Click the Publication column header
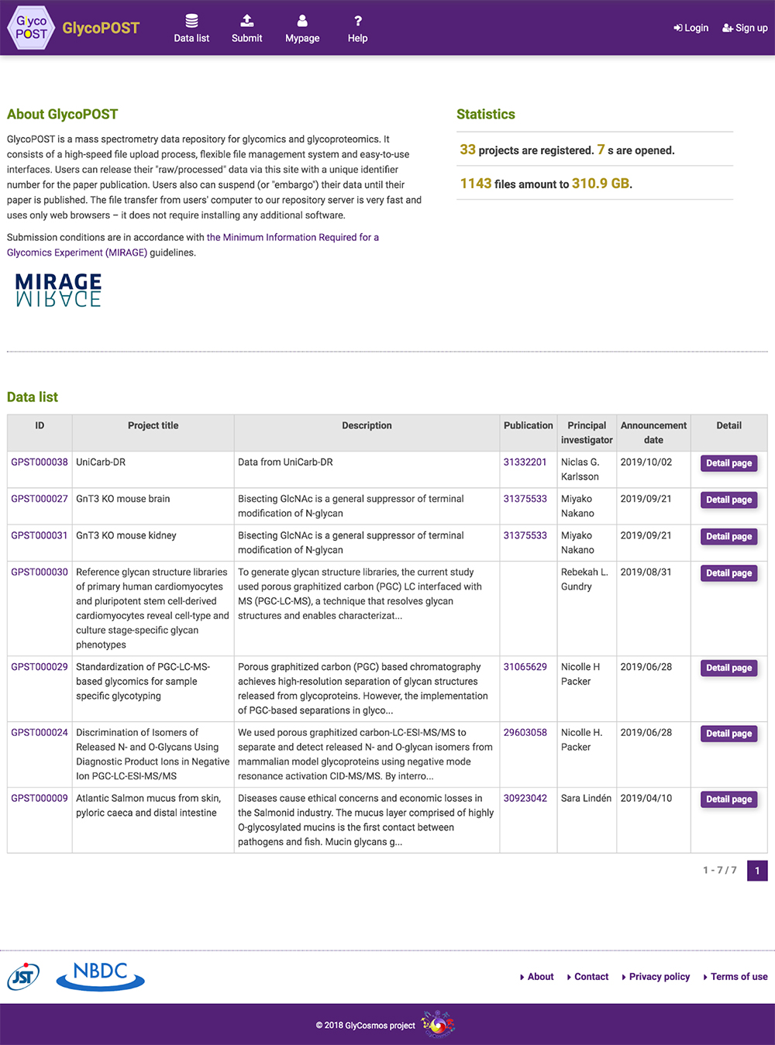775x1045 pixels. (529, 433)
